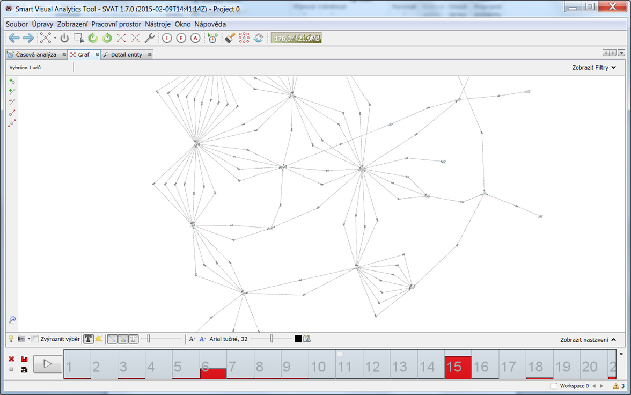The image size is (631, 395).
Task: Open the Nástroje menu
Action: click(x=159, y=24)
